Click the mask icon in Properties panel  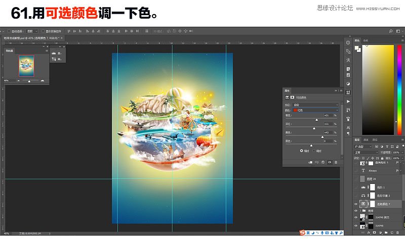point(292,98)
